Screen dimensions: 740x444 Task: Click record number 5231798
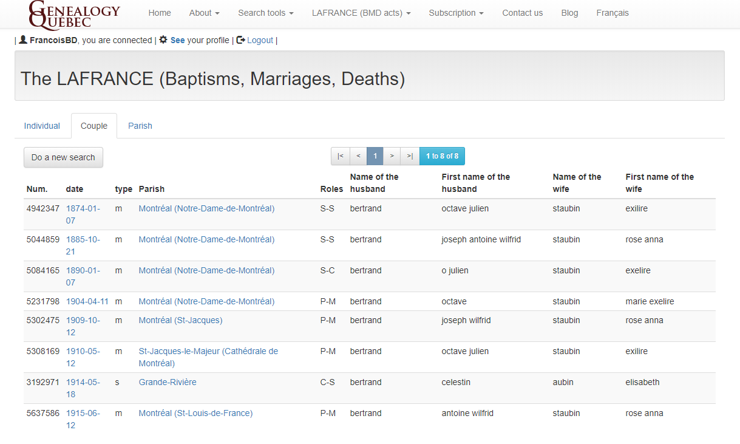point(43,301)
